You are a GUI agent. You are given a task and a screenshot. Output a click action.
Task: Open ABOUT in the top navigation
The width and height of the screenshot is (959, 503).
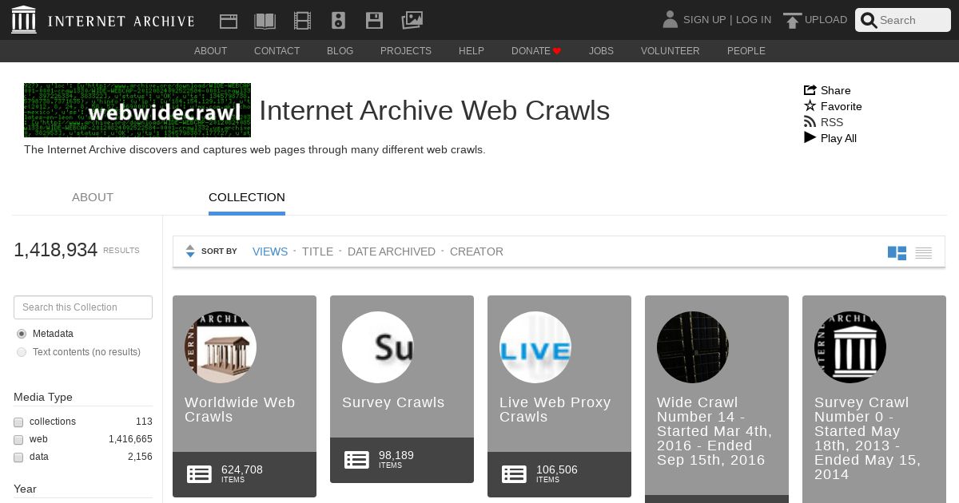[x=211, y=51]
